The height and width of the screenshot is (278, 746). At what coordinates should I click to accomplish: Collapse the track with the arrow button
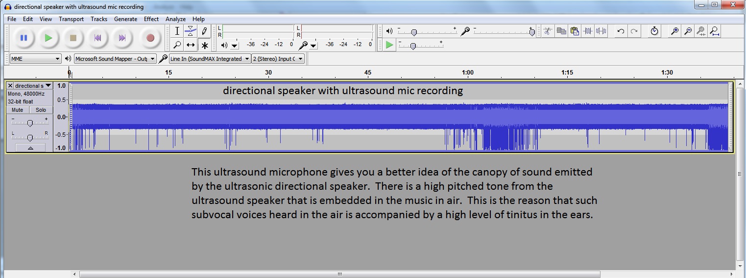[30, 148]
